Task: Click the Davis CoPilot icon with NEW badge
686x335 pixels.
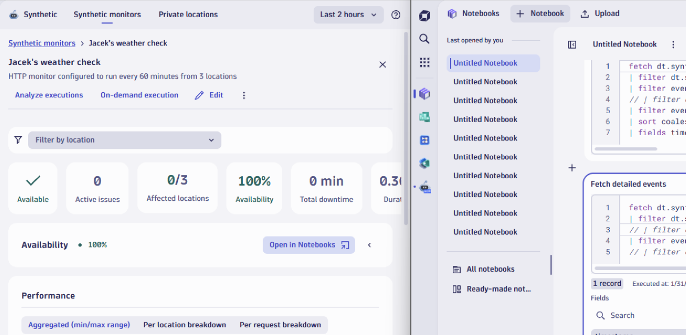Action: (424, 187)
